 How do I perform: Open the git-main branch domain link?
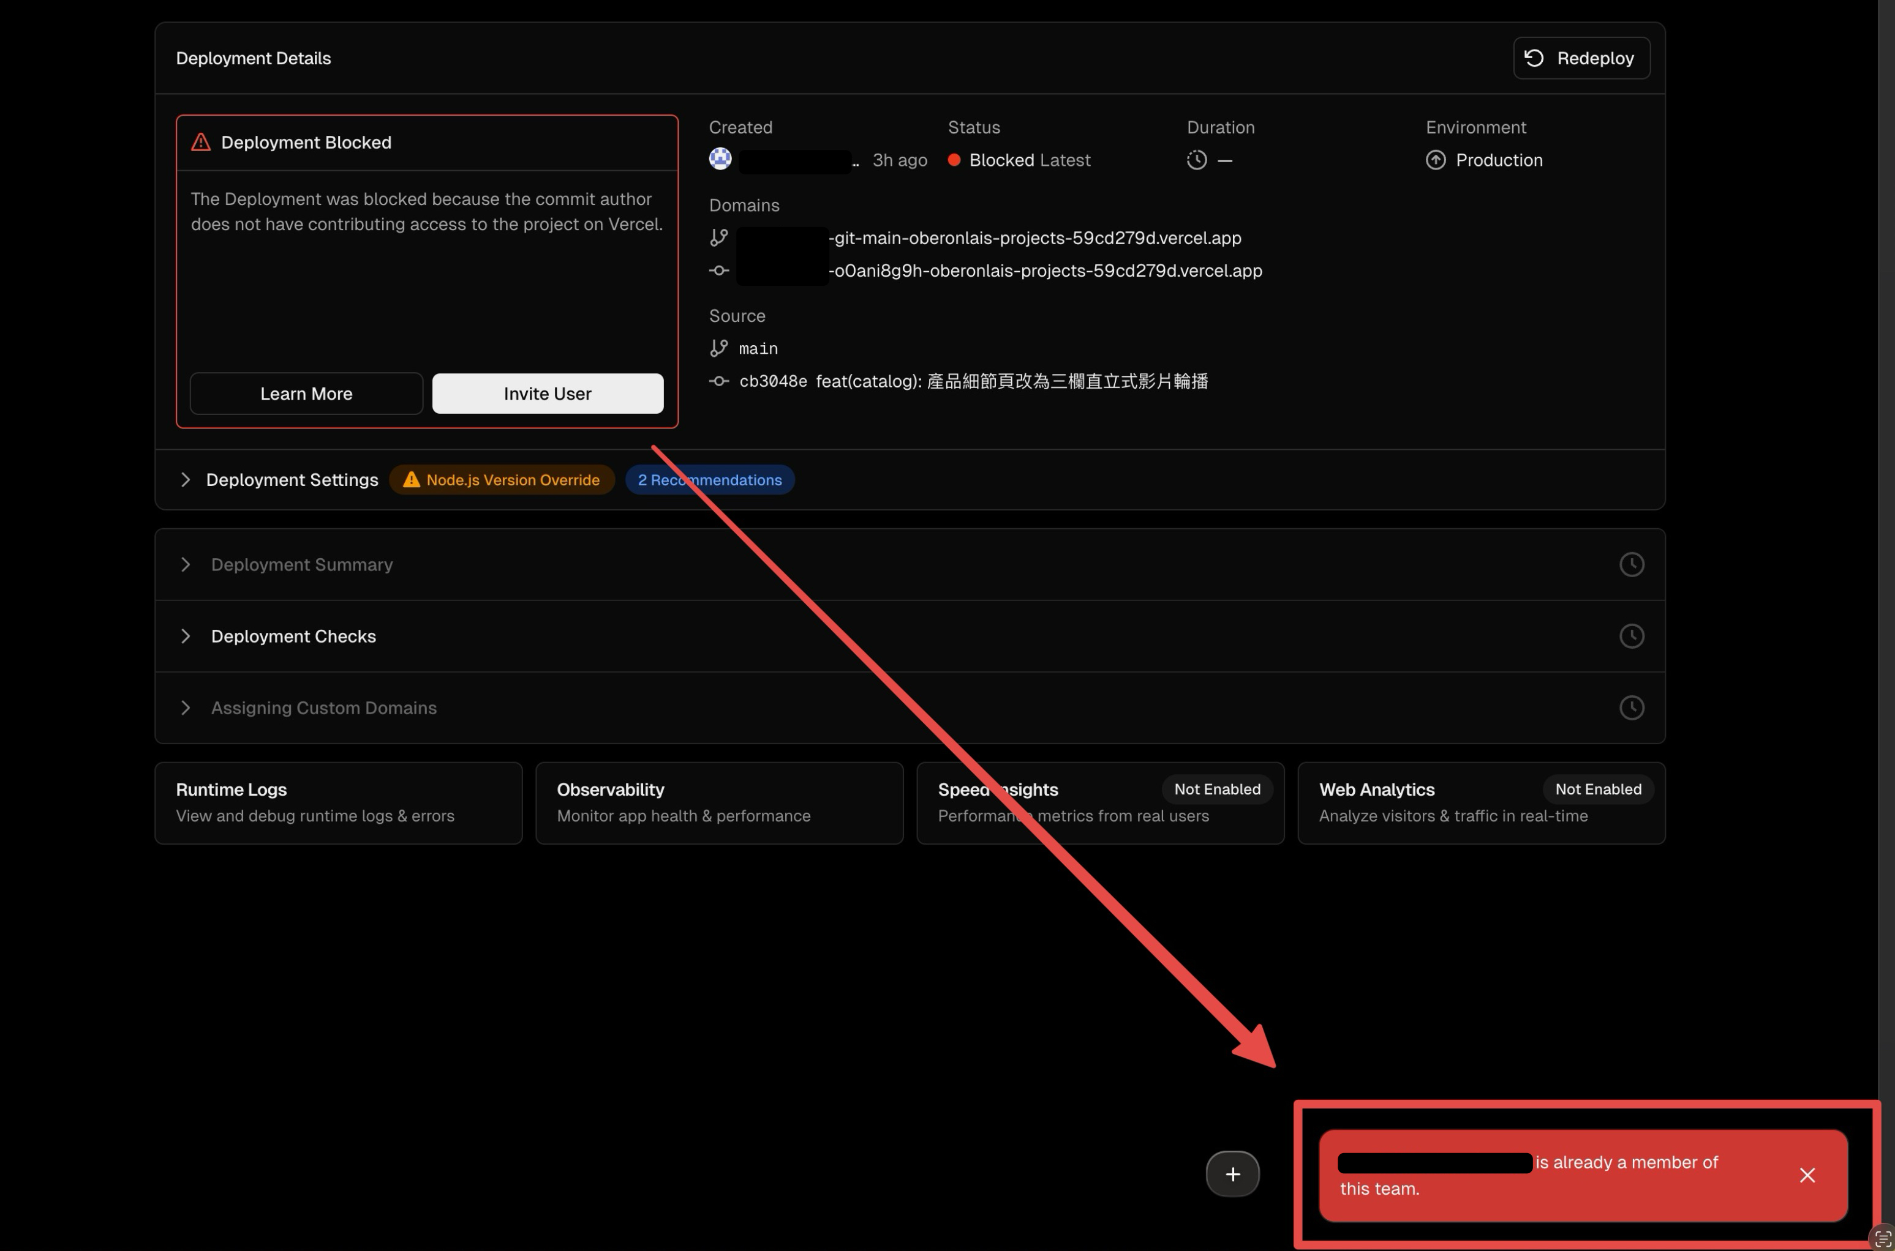point(1036,237)
